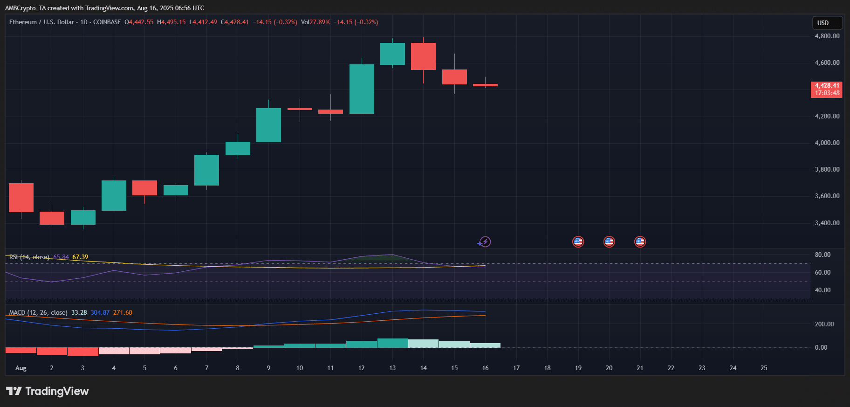850x407 pixels.
Task: Click the red candle on Aug 14
Action: pos(423,56)
